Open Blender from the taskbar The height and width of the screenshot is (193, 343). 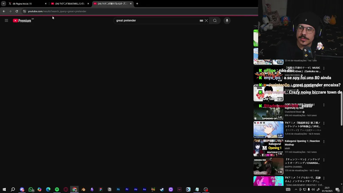[83, 190]
